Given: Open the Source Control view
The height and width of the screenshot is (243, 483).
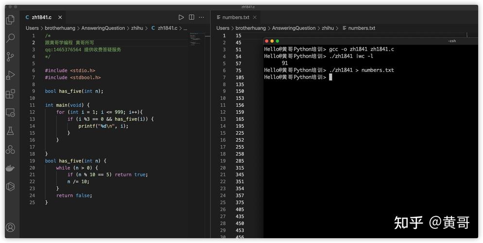Looking at the screenshot, I should (10, 57).
